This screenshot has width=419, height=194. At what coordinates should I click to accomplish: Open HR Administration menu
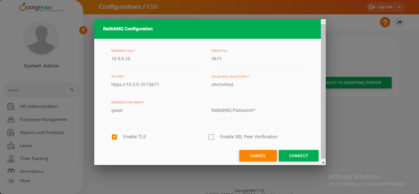pos(38,107)
